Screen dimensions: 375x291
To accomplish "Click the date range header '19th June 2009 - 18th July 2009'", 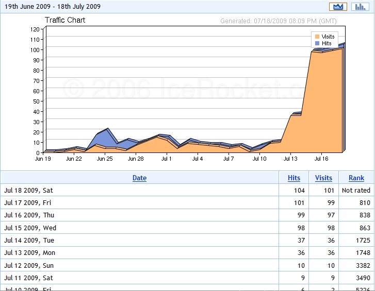I will (x=53, y=7).
